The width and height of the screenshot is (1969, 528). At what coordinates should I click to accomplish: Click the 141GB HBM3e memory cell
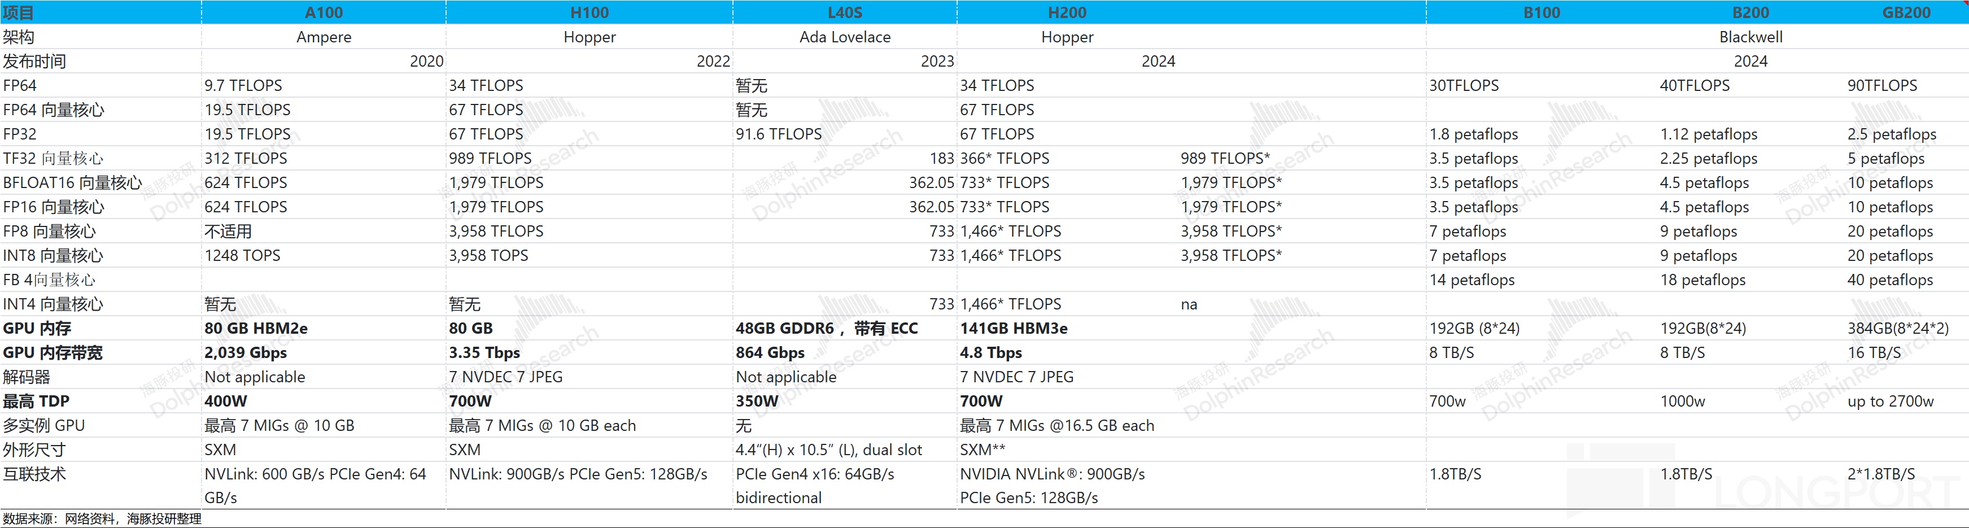1014,329
